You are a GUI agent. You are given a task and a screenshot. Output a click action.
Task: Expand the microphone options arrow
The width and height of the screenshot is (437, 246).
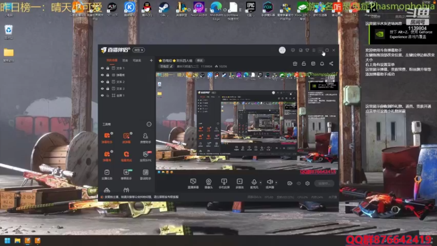(261, 183)
